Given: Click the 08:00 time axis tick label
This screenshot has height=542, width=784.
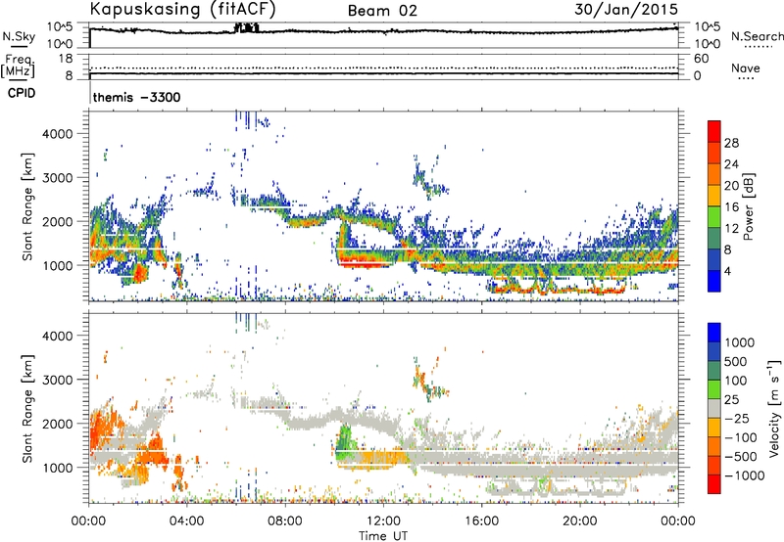Looking at the screenshot, I should point(285,521).
